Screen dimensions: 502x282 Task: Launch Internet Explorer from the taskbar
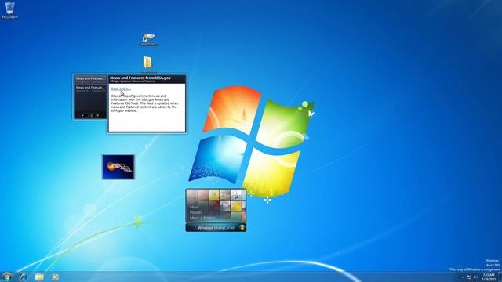[x=23, y=277]
